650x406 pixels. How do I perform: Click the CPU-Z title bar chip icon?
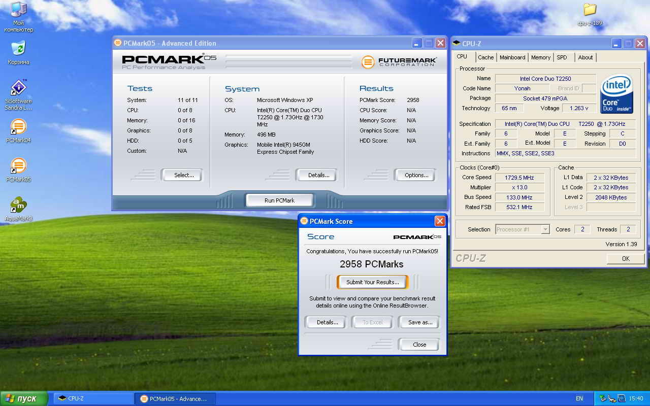click(x=456, y=44)
